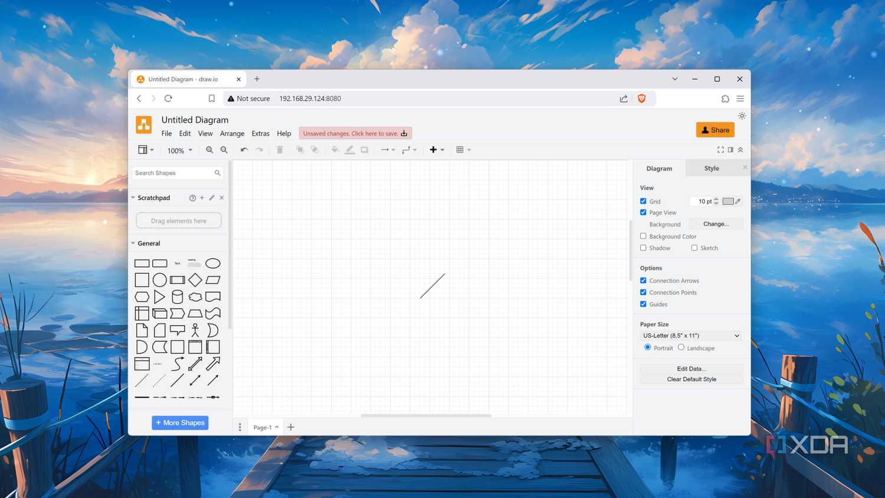The width and height of the screenshot is (885, 498).
Task: Toggle shadow icon in toolbar
Action: [x=365, y=150]
